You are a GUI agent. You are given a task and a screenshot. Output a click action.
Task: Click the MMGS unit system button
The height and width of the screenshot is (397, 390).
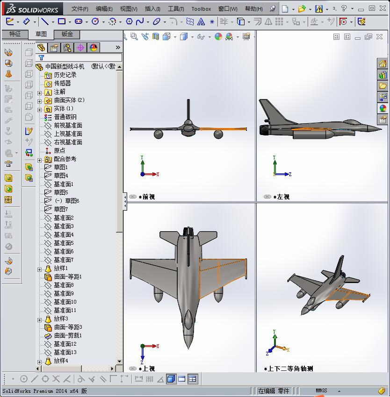321,390
